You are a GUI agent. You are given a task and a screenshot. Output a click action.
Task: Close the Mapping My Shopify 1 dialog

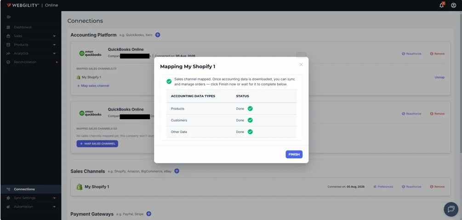pyautogui.click(x=301, y=64)
